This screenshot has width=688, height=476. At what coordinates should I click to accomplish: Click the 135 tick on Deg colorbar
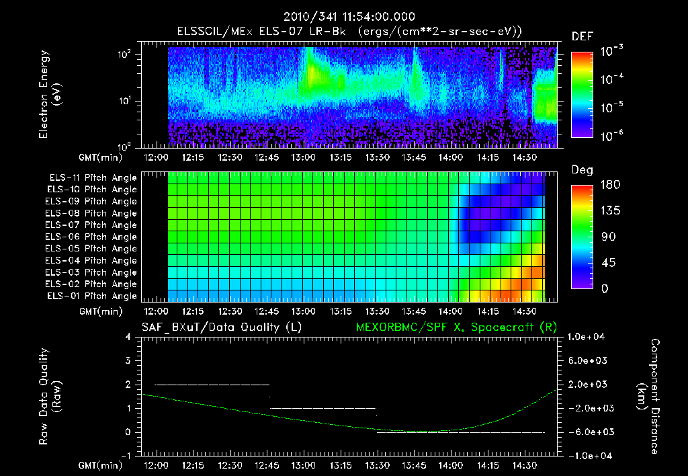pos(610,210)
